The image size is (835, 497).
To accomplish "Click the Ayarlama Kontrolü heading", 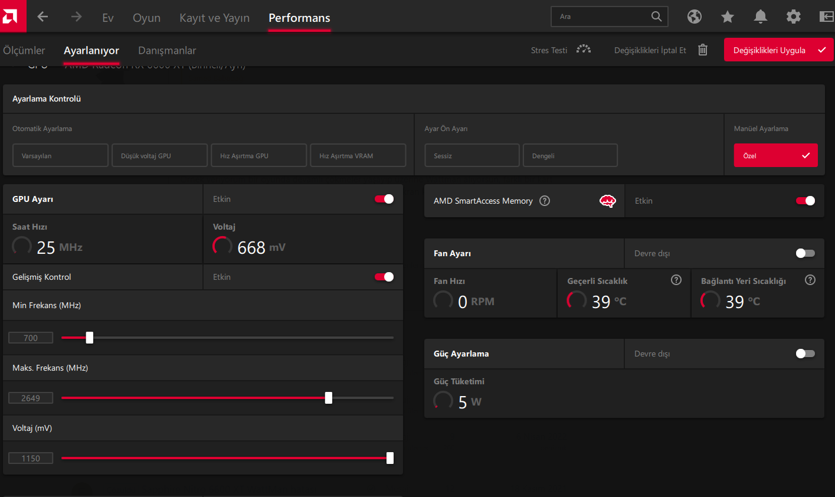I will tap(47, 99).
